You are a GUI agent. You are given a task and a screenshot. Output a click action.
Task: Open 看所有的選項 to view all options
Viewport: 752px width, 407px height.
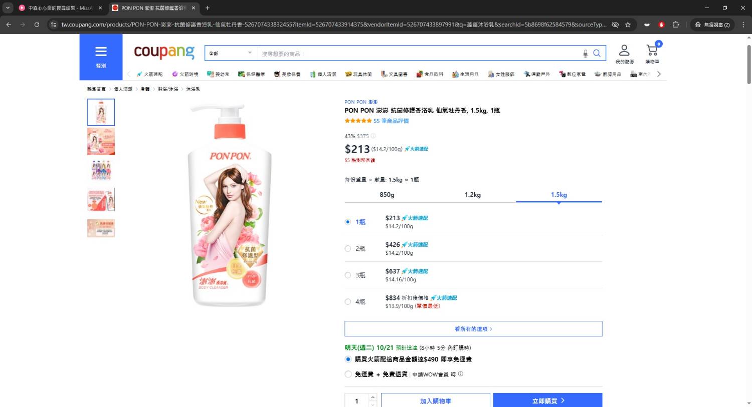(473, 328)
